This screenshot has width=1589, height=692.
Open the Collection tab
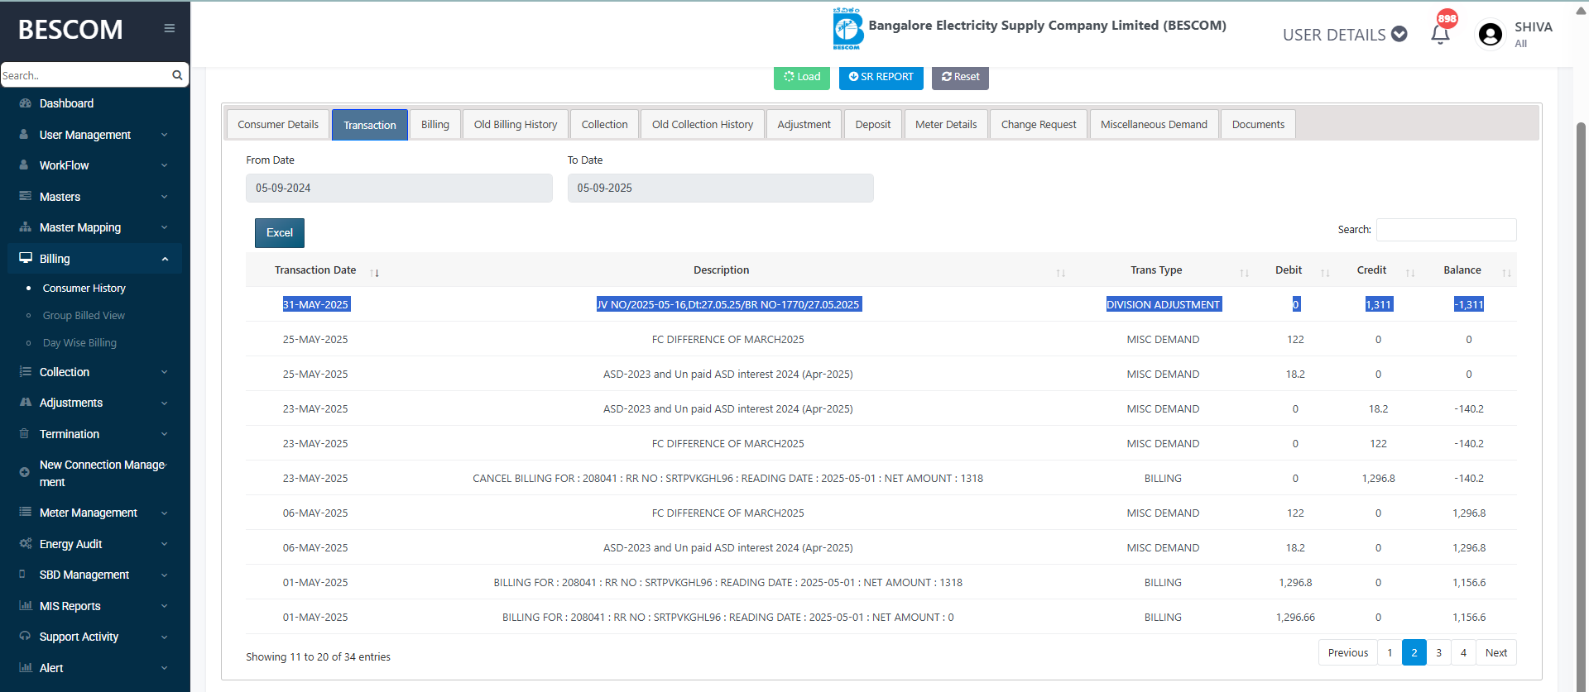605,125
